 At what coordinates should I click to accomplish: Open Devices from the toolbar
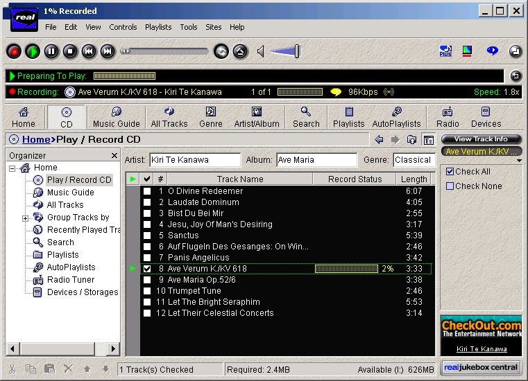pyautogui.click(x=486, y=116)
